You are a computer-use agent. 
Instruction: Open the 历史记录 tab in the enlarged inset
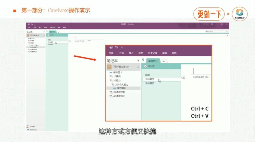tap(152, 53)
